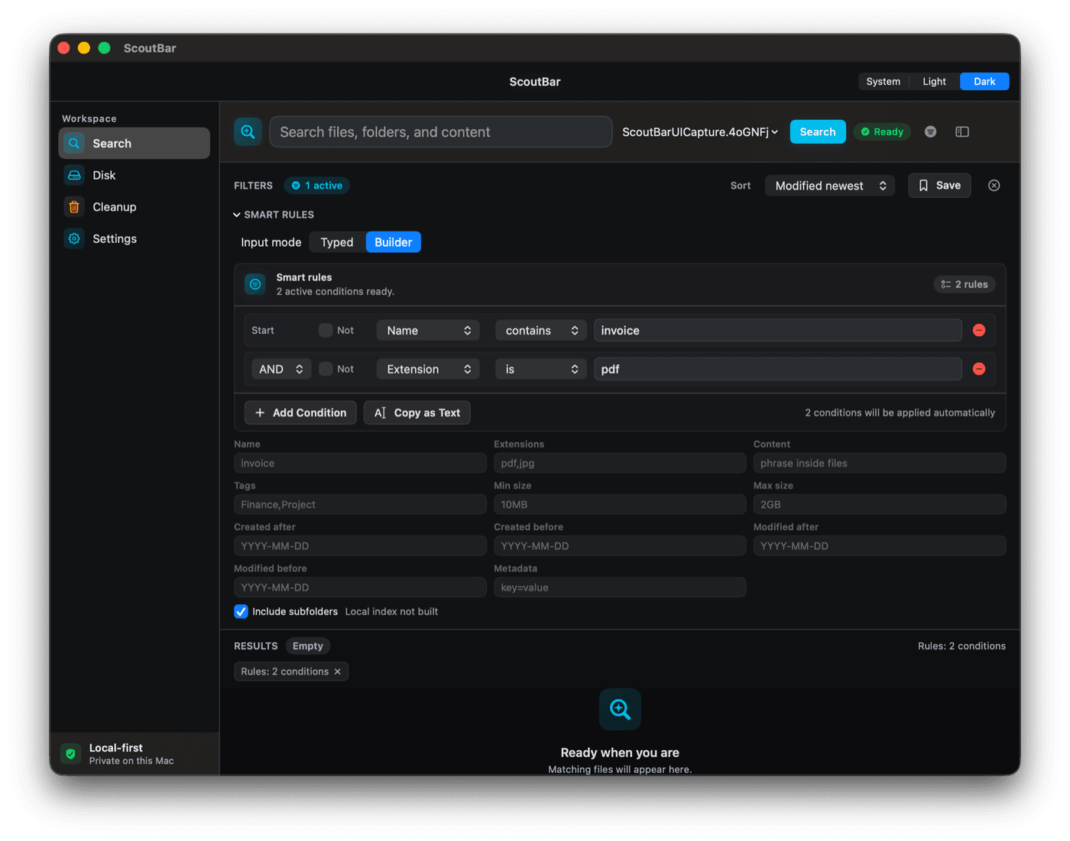Click the Content phrase inside files field
Screen dimensions: 1070x841
(x=880, y=463)
